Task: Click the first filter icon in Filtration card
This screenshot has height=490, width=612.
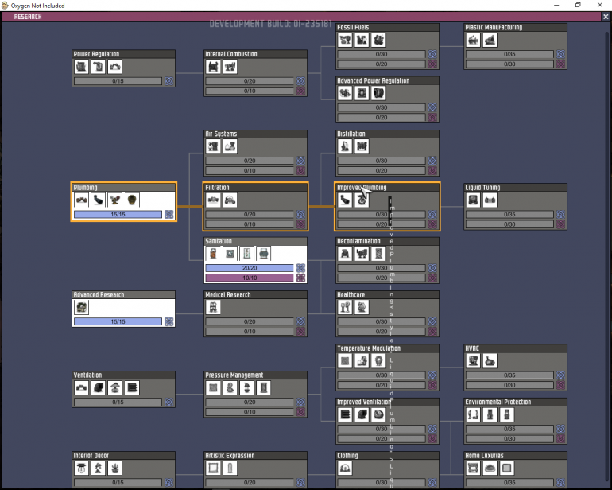Action: tap(213, 200)
